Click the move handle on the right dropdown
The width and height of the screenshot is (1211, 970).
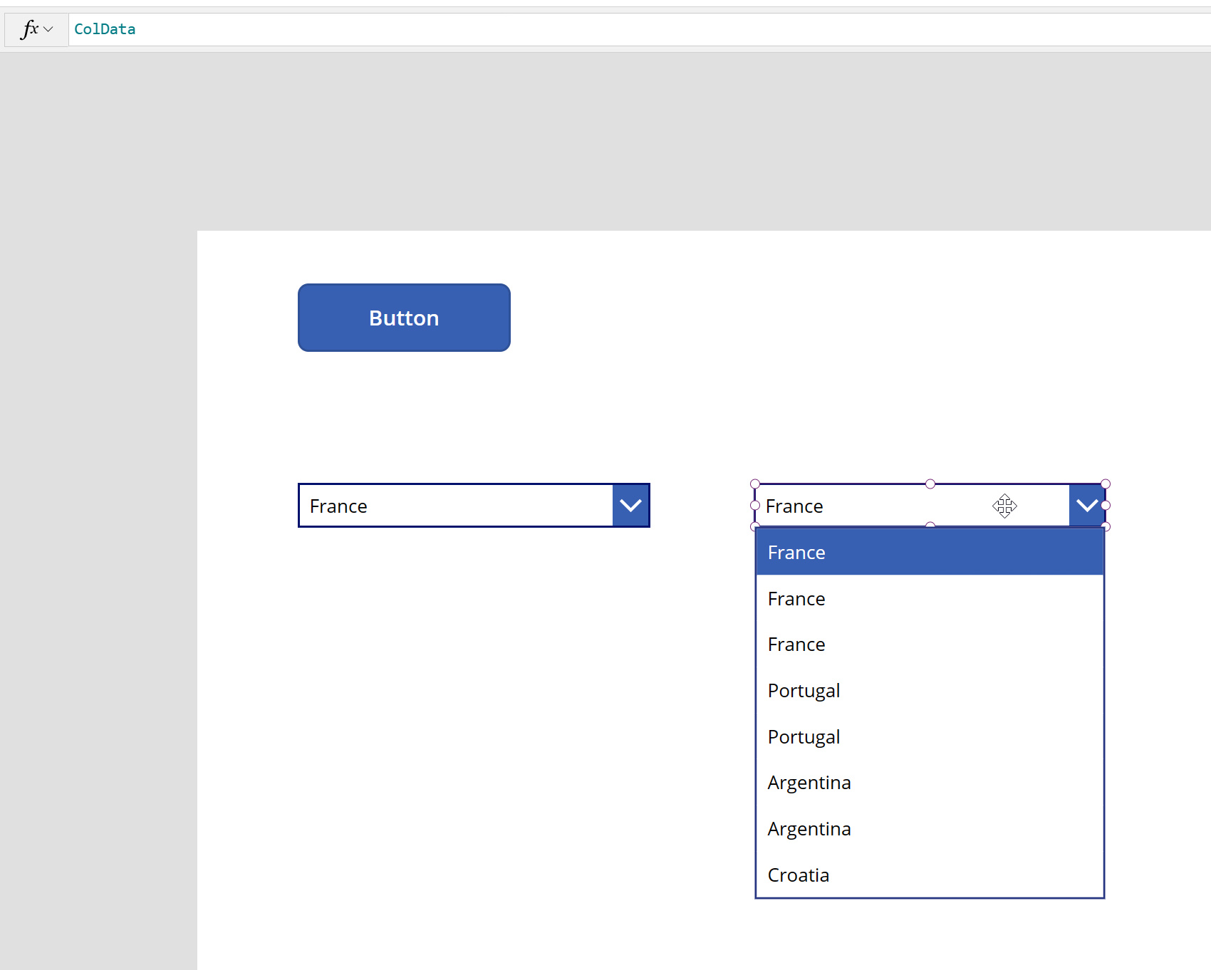click(1004, 506)
